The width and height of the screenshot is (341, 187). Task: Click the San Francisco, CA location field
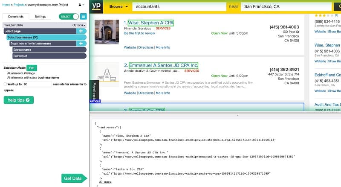(x=286, y=6)
